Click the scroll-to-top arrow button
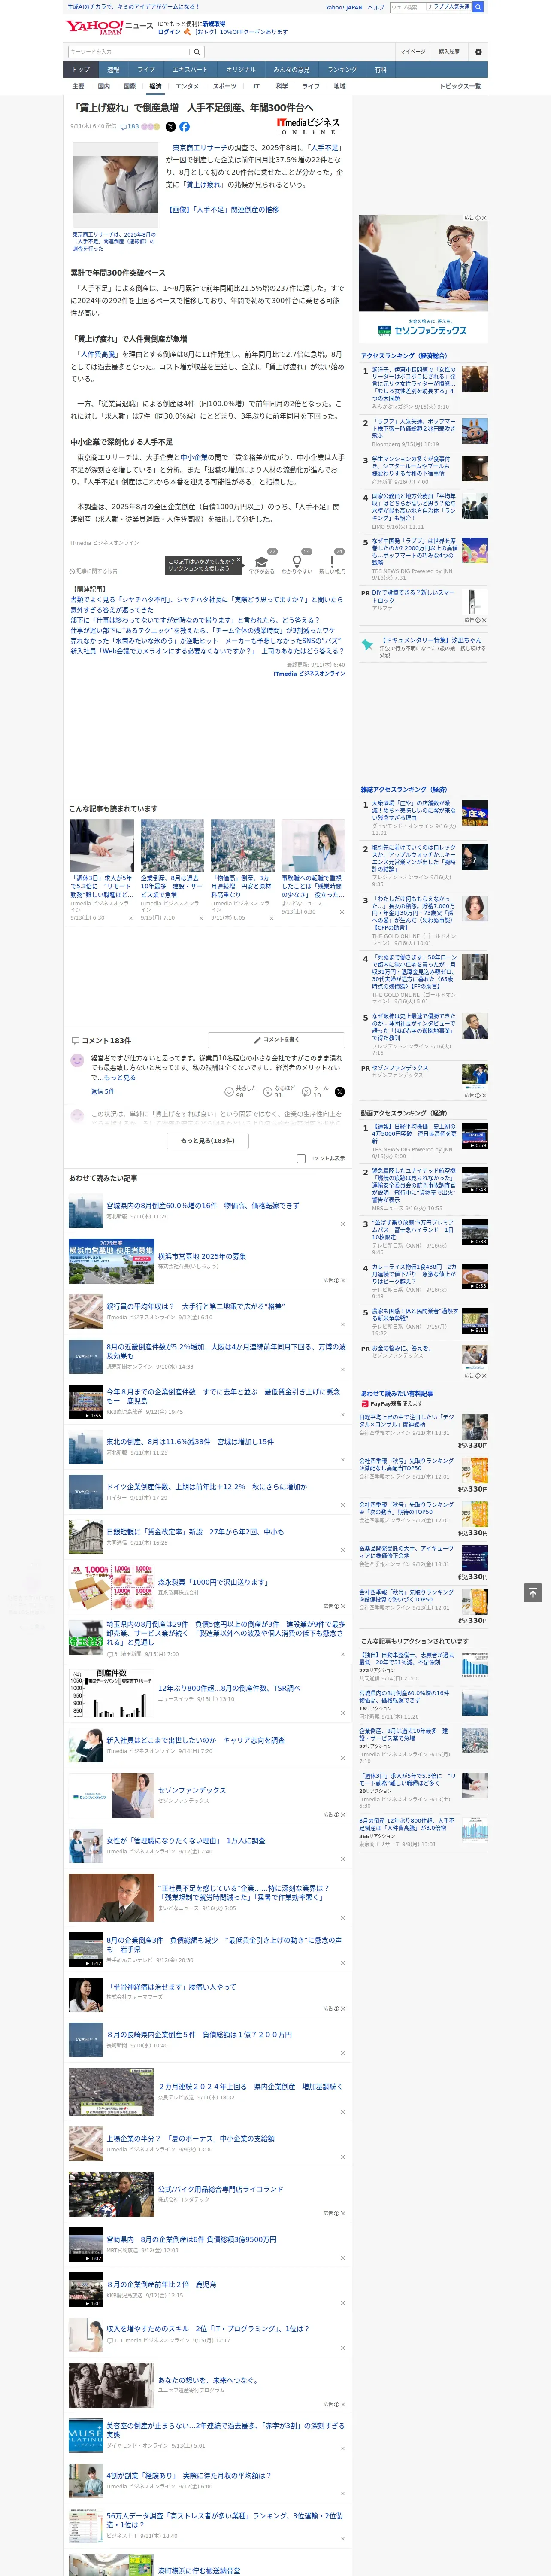551x2576 pixels. (x=533, y=1592)
